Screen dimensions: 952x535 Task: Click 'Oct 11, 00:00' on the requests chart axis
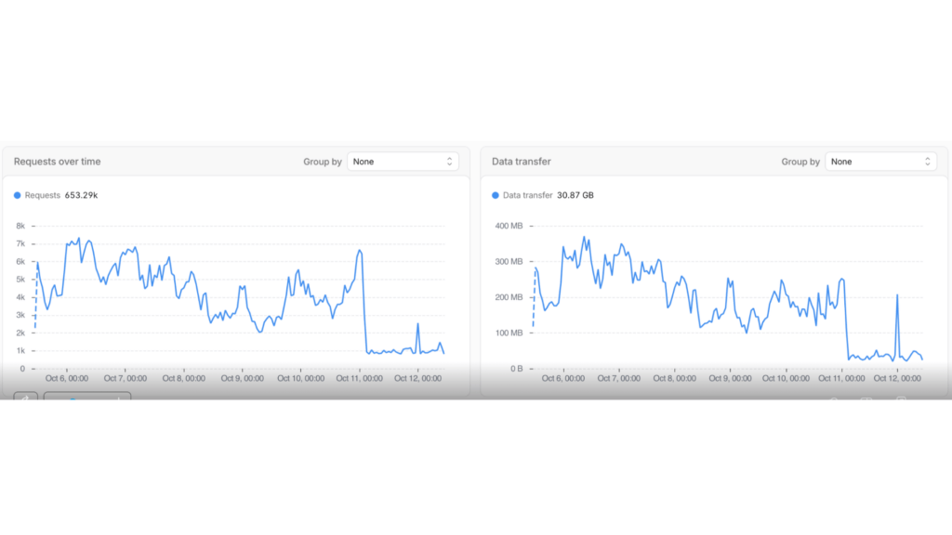[360, 379]
